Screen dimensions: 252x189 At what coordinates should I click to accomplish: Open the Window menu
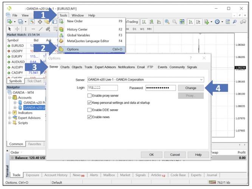coord(77,15)
